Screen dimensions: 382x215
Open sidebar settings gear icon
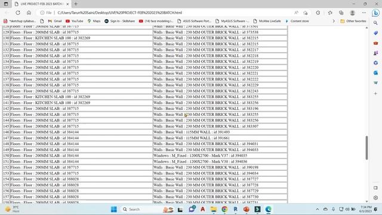tap(375, 198)
